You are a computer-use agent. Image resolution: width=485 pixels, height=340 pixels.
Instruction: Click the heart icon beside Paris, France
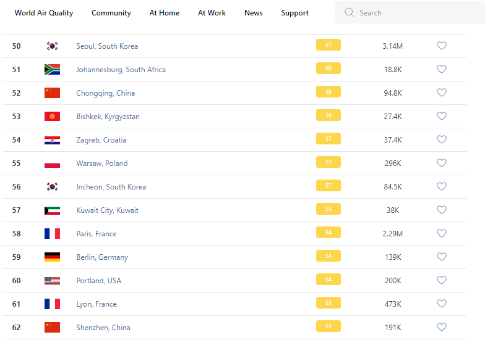click(442, 233)
